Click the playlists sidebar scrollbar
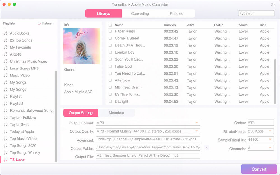Viewport: 280px width, 175px height. tap(55, 116)
